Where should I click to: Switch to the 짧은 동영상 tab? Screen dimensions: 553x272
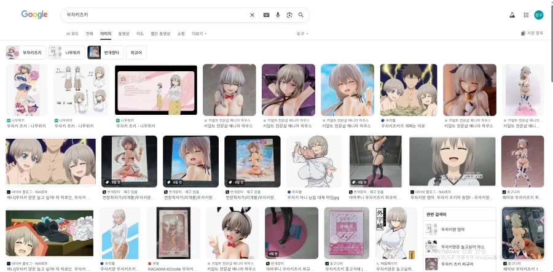(x=160, y=34)
